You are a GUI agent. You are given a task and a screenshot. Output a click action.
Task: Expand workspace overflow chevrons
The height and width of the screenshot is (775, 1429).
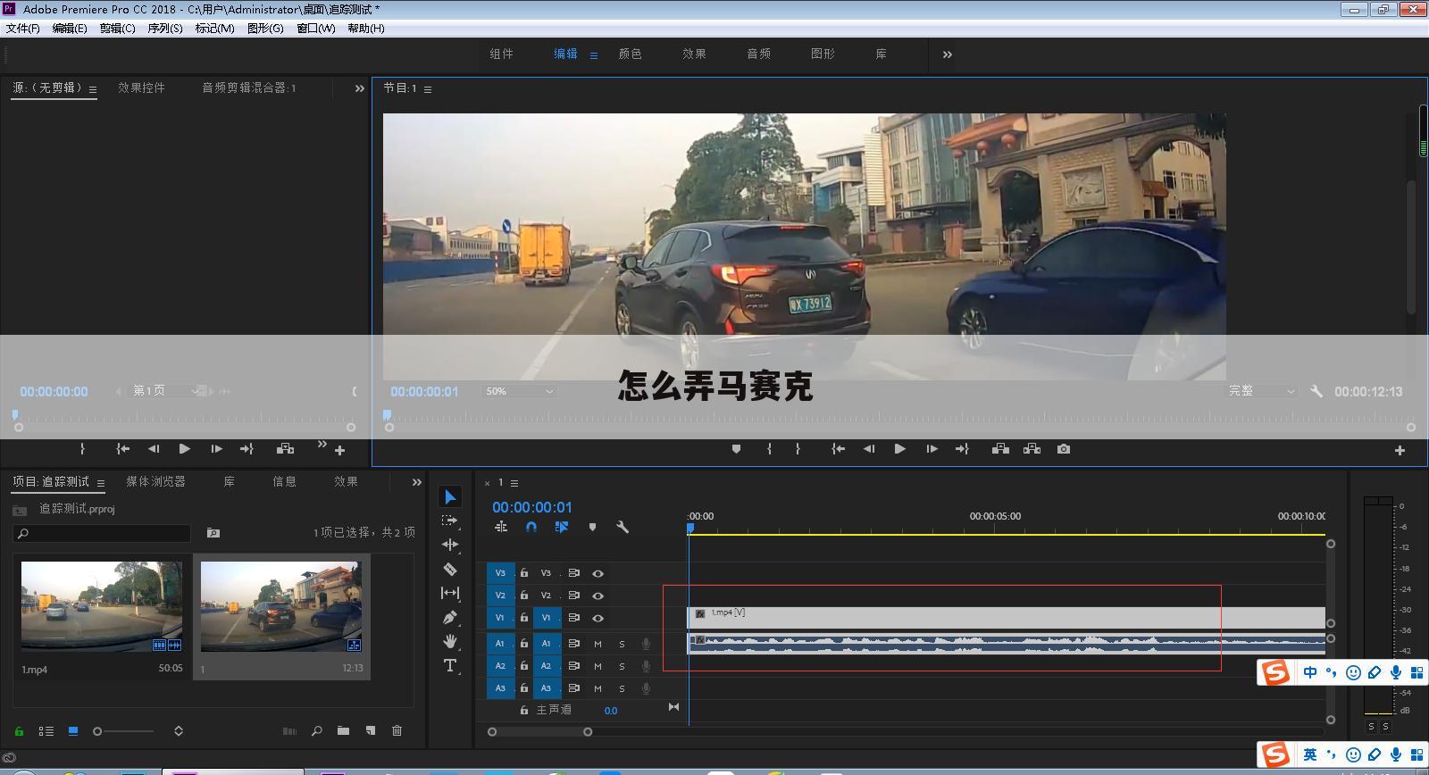(x=947, y=54)
